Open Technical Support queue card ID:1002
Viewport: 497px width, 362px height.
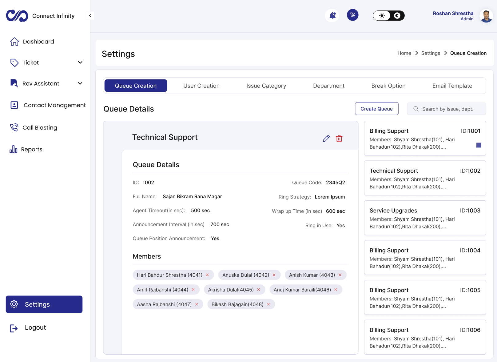[425, 178]
